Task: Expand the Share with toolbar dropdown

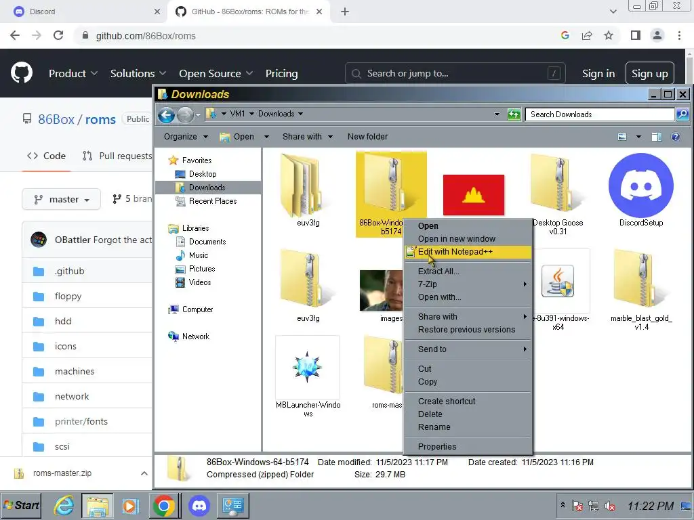Action: pos(308,137)
